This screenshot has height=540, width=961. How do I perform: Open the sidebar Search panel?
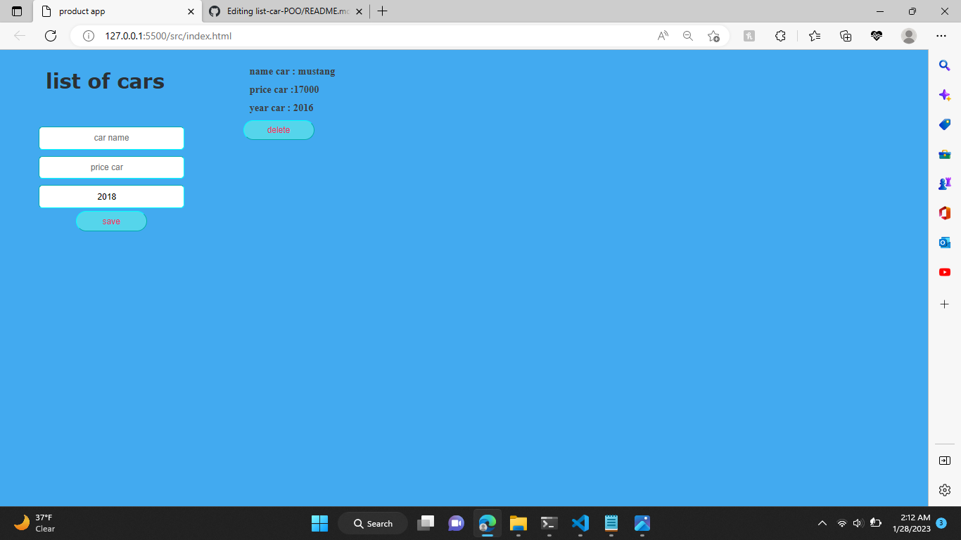tap(944, 65)
